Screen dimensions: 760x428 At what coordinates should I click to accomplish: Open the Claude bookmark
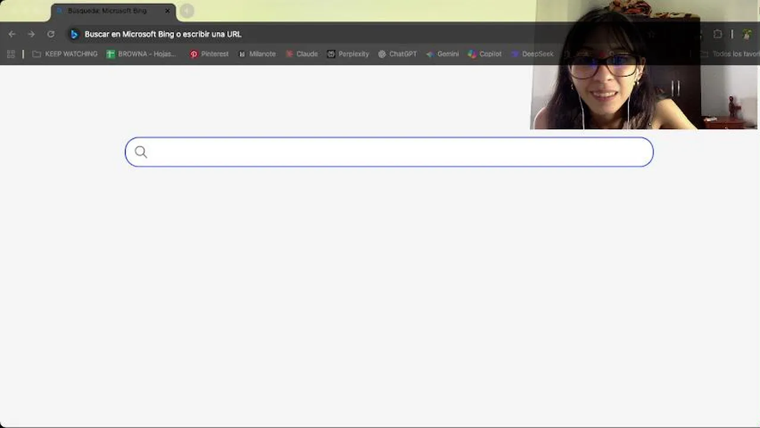pos(302,54)
